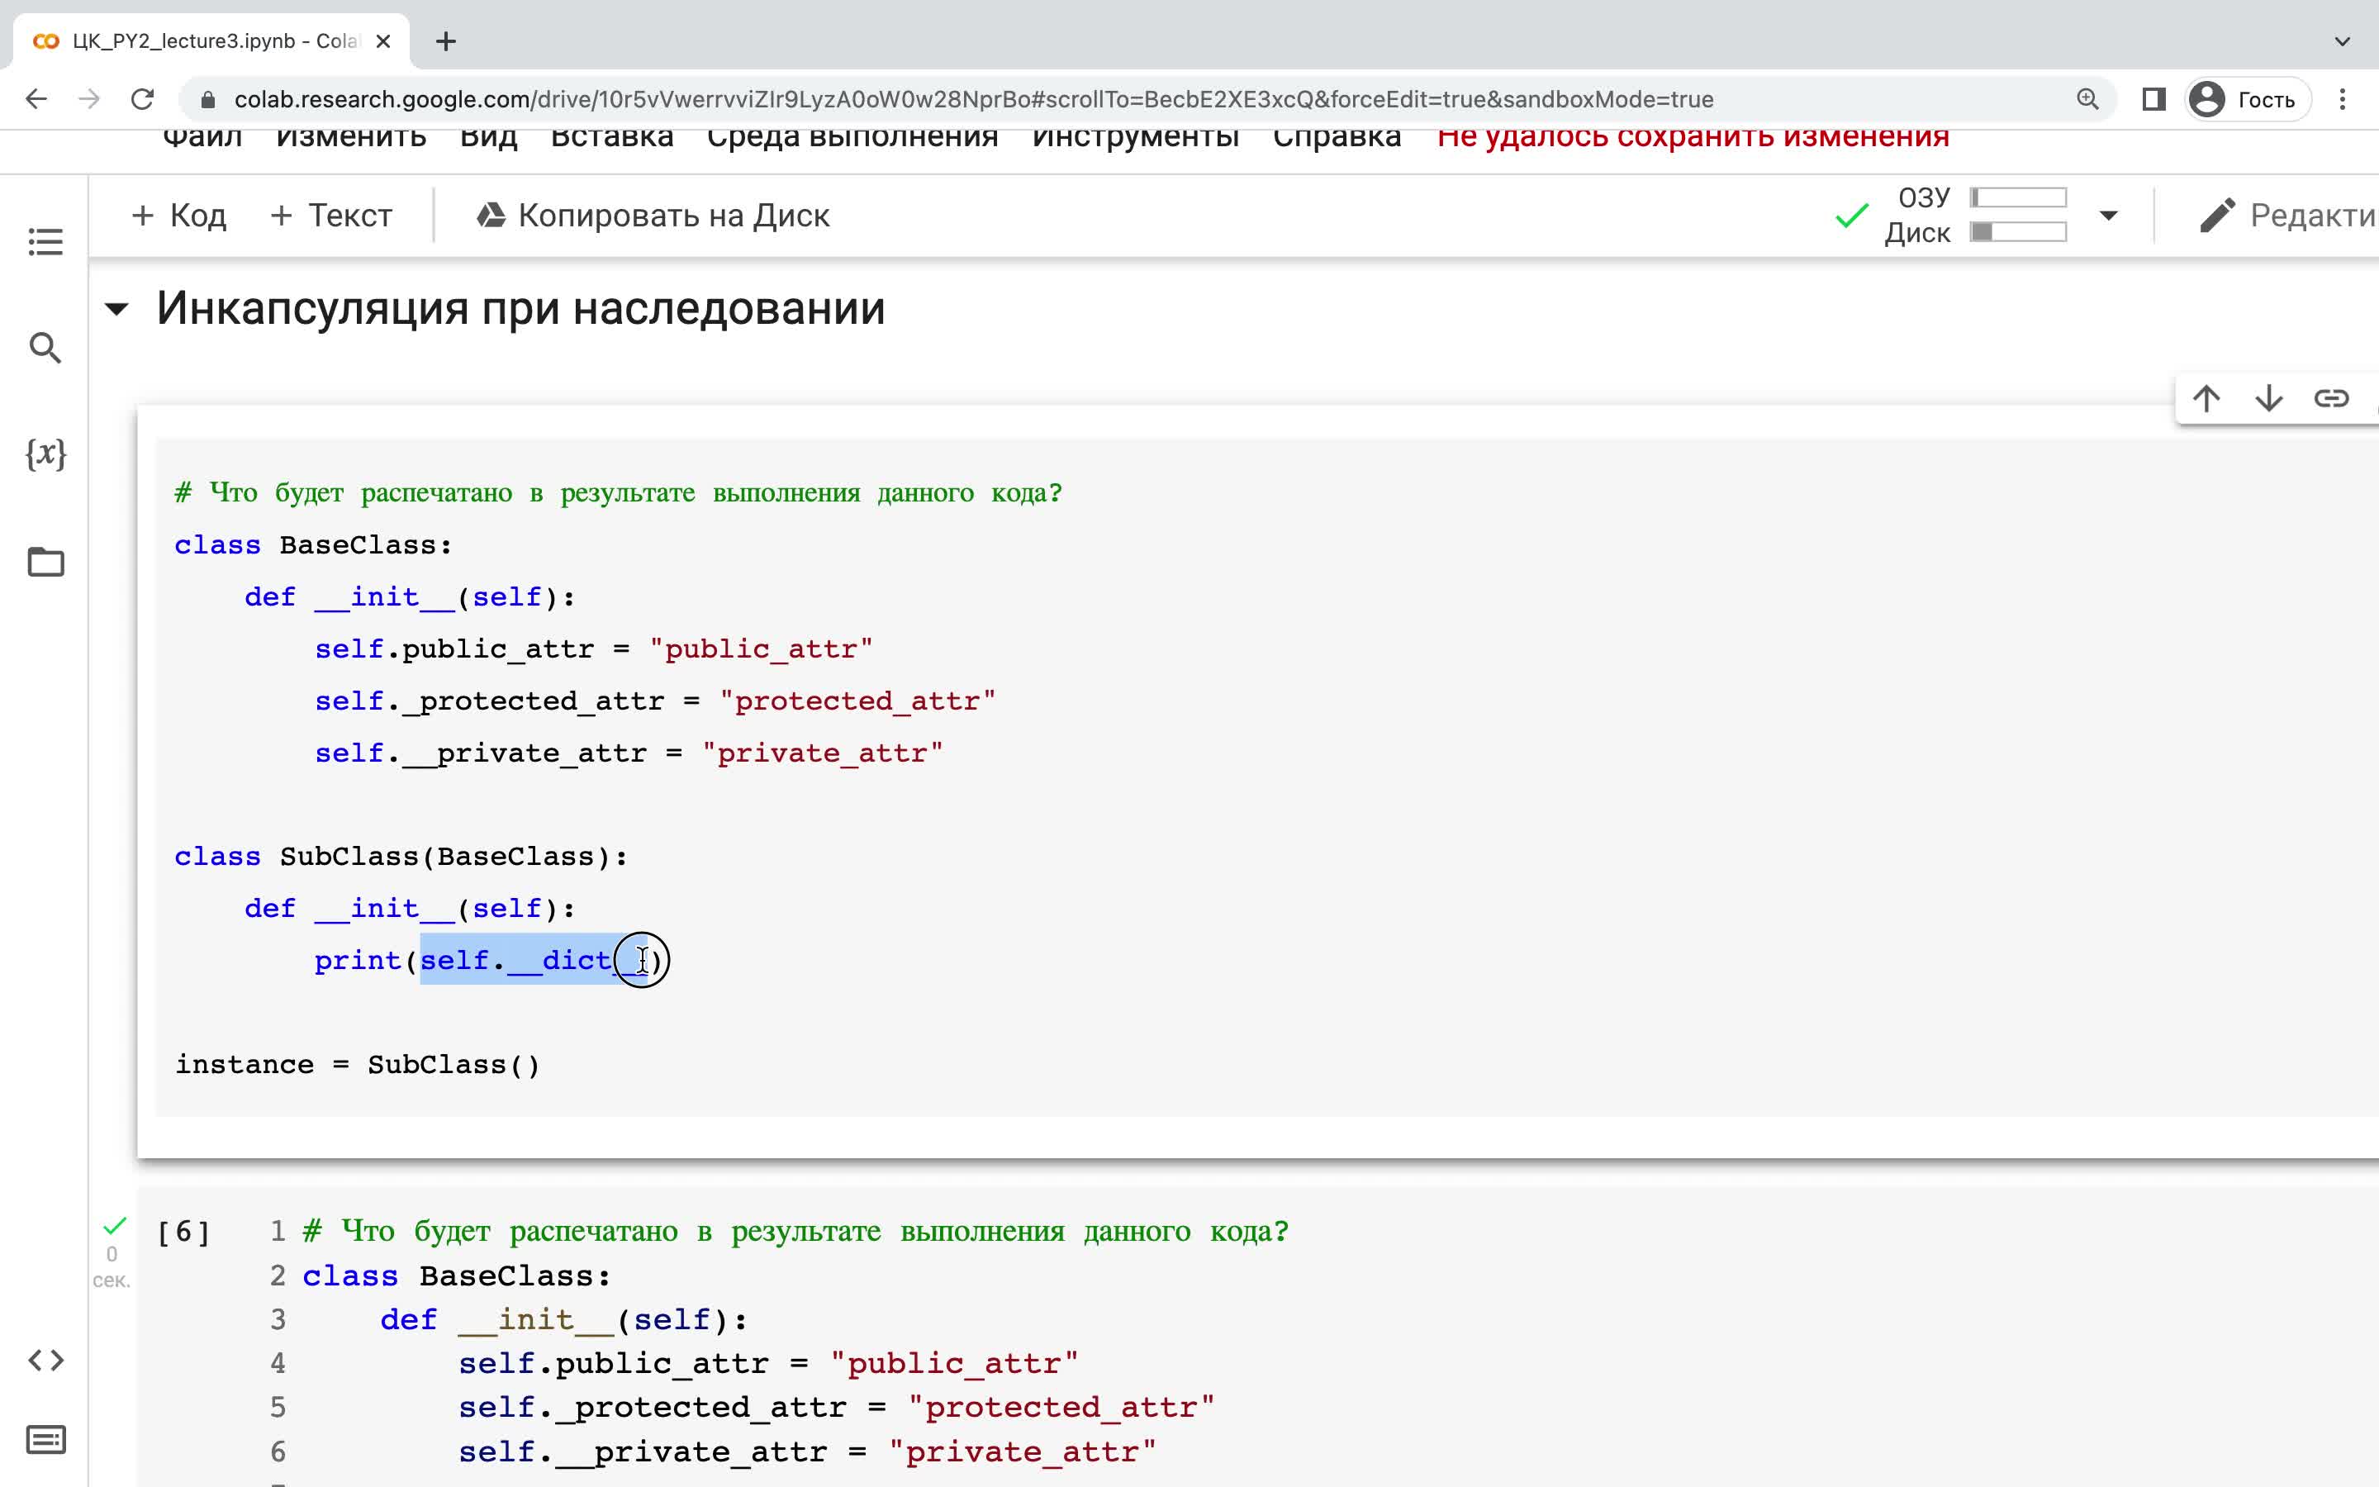Expand the tab search chevron
The height and width of the screenshot is (1487, 2379).
(x=2343, y=41)
